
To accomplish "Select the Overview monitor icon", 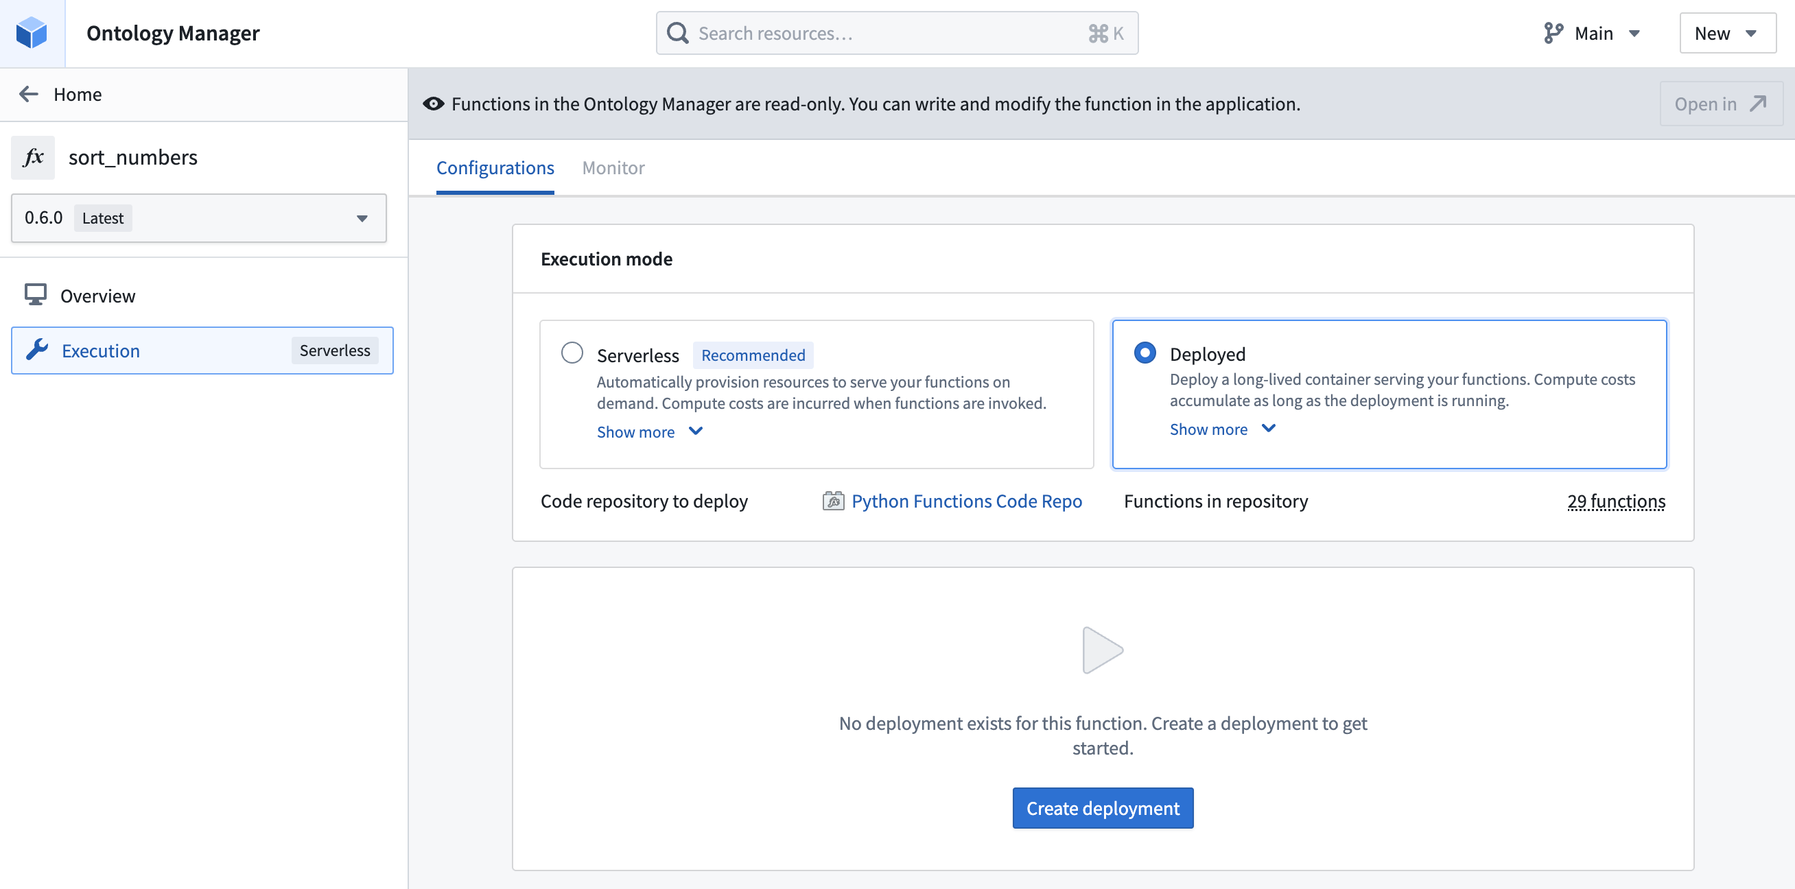I will pos(36,294).
